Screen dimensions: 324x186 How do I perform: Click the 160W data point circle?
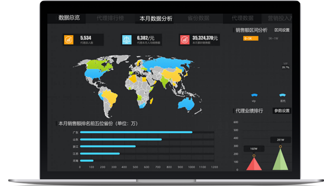[254, 156]
